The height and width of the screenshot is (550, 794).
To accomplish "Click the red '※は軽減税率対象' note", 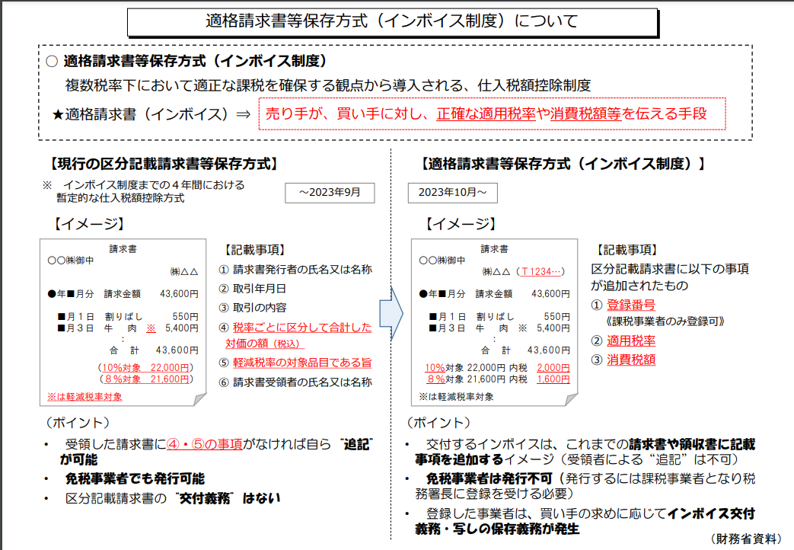I will (85, 397).
